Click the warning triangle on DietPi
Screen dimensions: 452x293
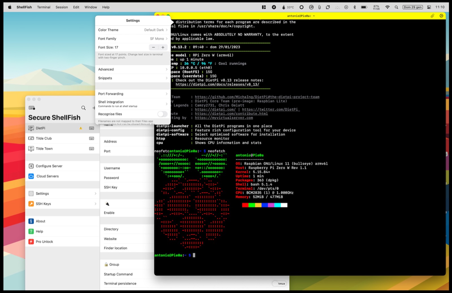[81, 128]
